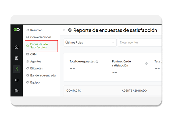Select the reports chart icon in dark sidebar
This screenshot has height=120, width=175.
16,69
